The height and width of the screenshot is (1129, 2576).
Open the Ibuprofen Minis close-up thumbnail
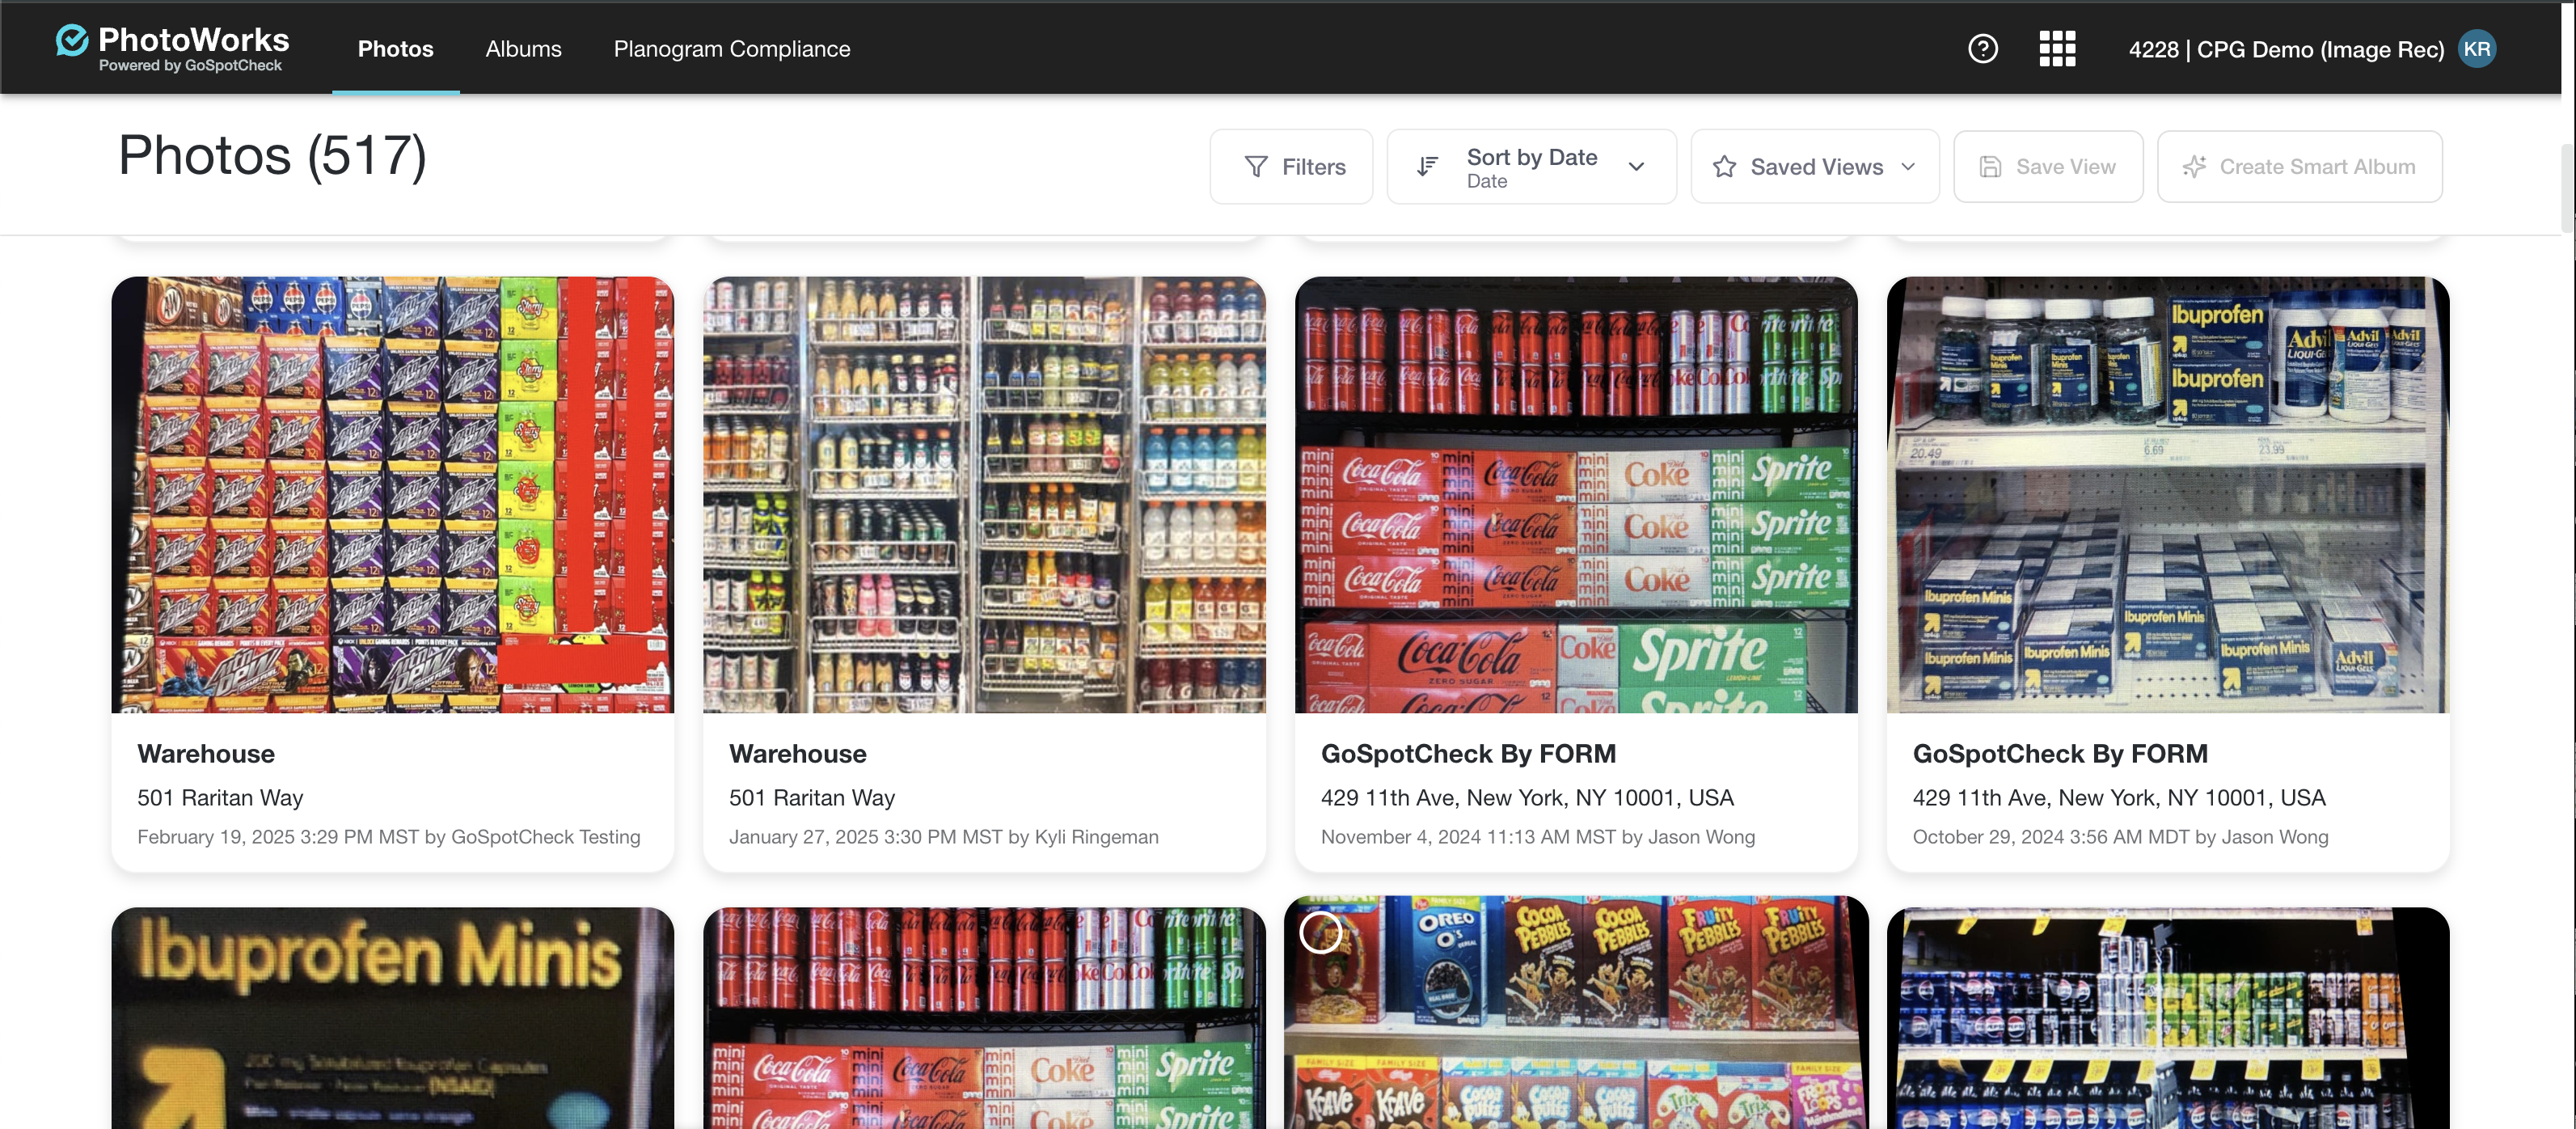[392, 1018]
